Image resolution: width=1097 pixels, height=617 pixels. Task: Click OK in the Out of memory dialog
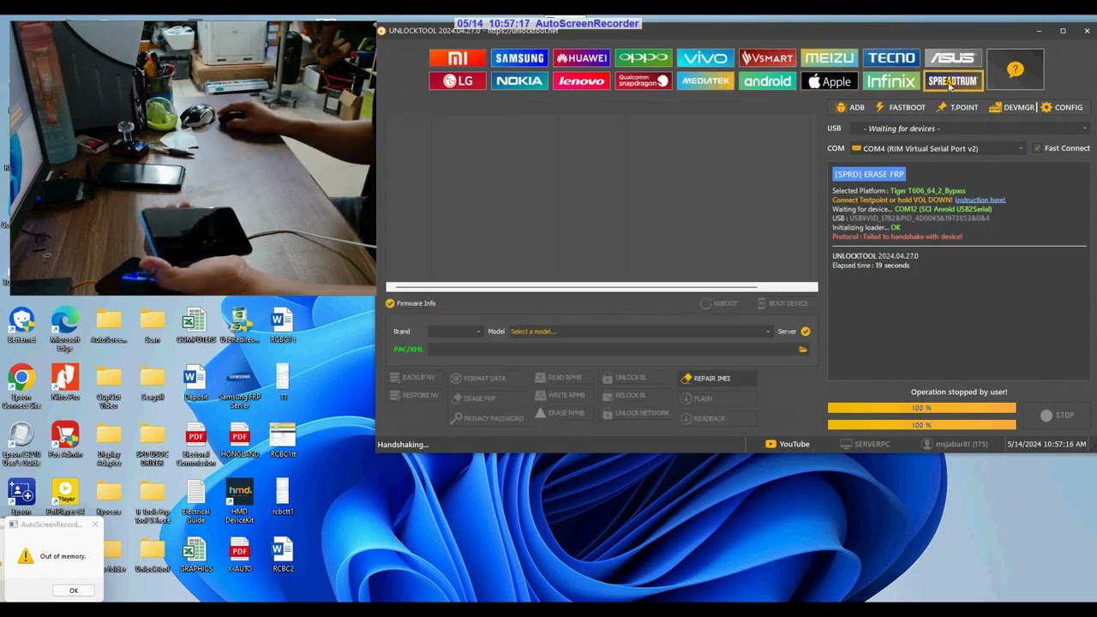[74, 590]
